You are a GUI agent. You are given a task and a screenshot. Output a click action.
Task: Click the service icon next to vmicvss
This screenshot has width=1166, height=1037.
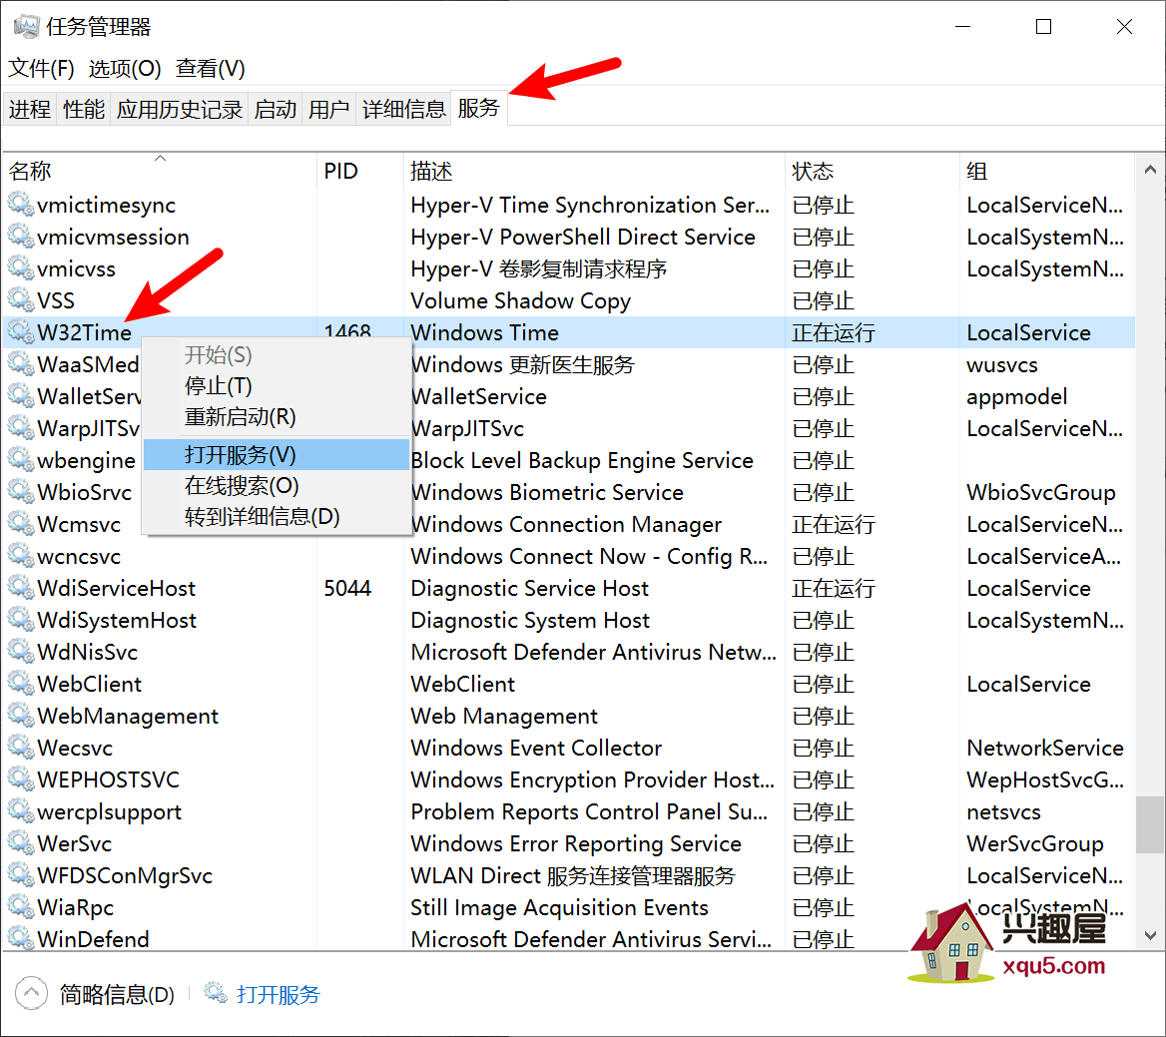pyautogui.click(x=21, y=268)
